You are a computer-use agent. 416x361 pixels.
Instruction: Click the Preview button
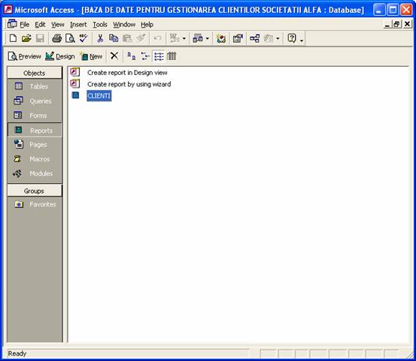(x=24, y=56)
